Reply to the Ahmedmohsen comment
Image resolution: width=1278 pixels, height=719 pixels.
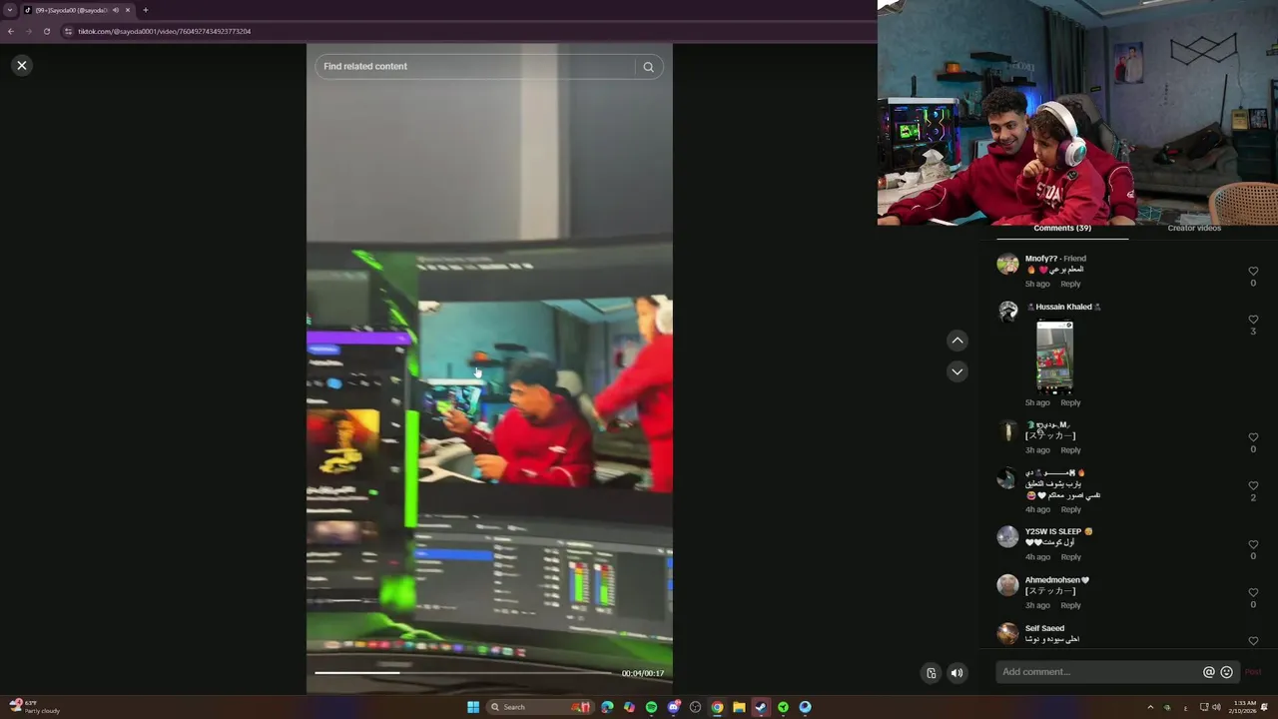pyautogui.click(x=1070, y=605)
